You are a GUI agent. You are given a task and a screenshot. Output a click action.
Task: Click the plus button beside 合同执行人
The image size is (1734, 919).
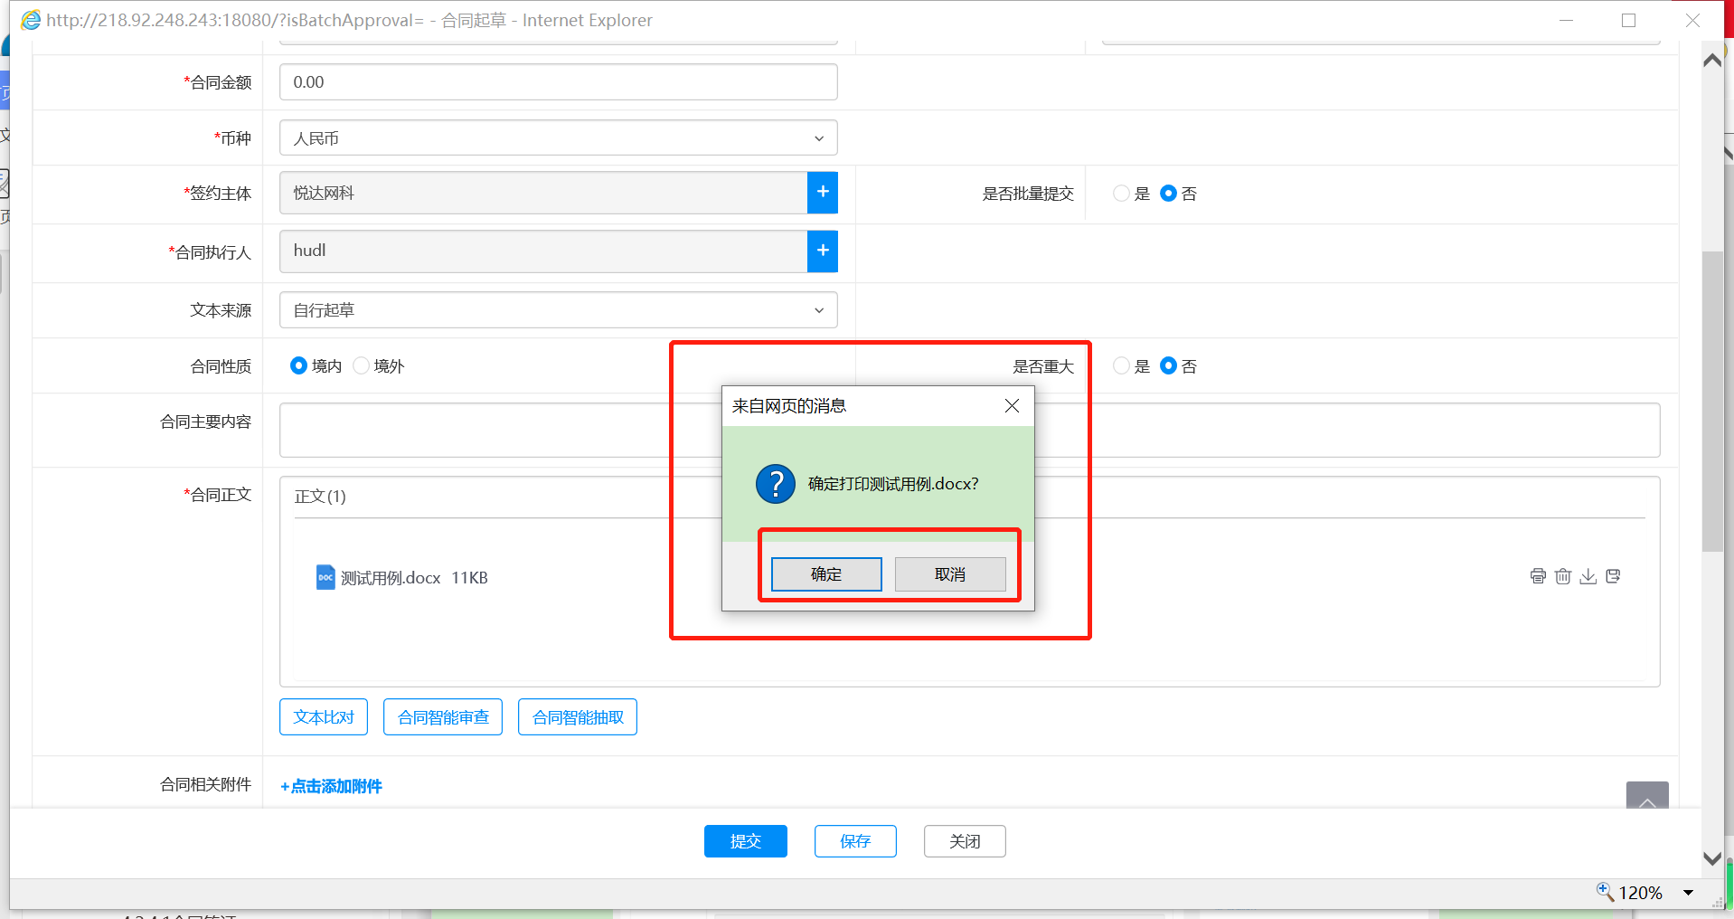(x=823, y=251)
